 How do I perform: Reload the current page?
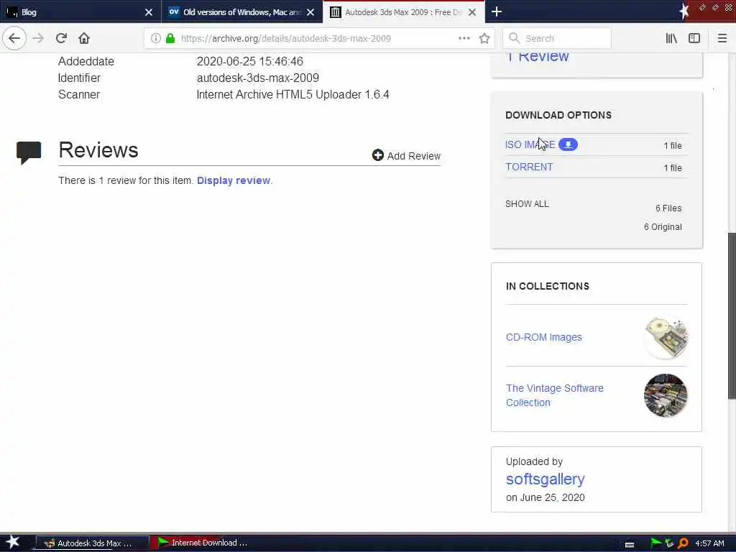coord(62,38)
